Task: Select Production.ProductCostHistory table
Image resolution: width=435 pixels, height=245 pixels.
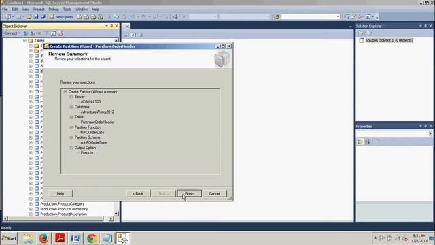Action: coord(64,209)
